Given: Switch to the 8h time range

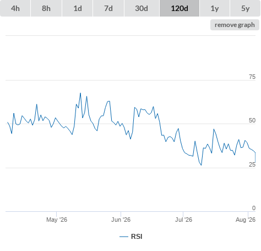Looking at the screenshot, I should [x=46, y=8].
